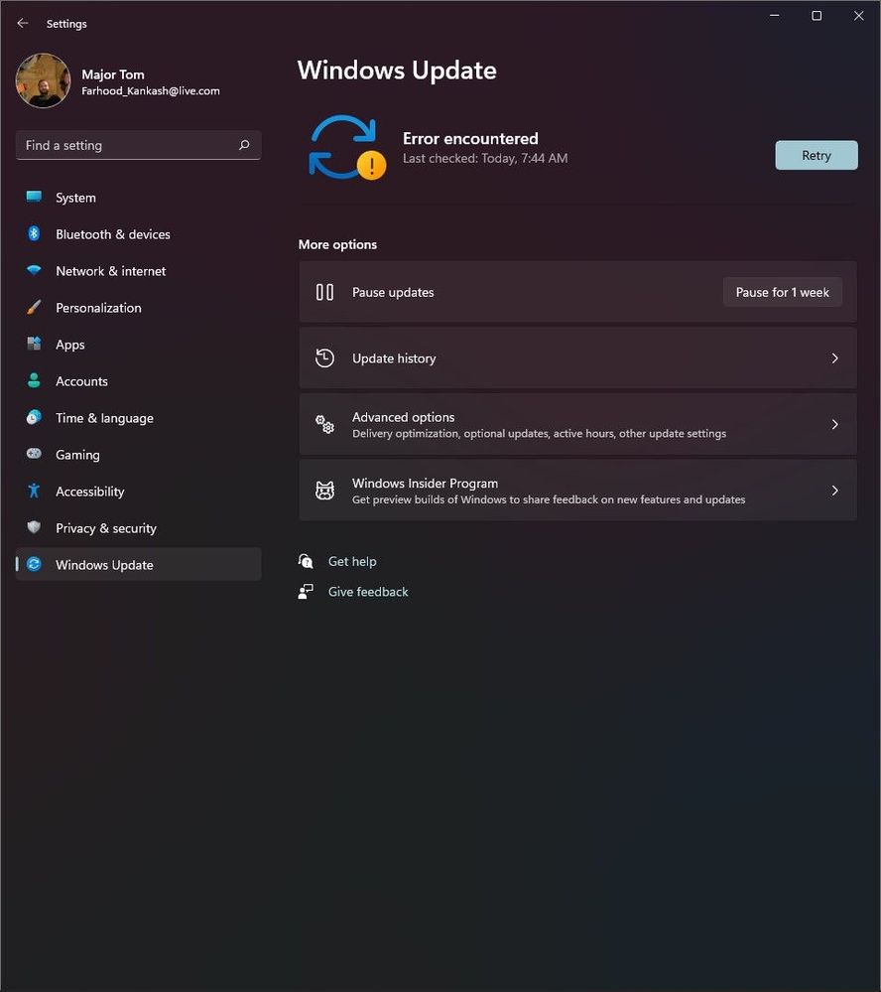Viewport: 881px width, 992px height.
Task: Open the Get help link
Action: click(x=351, y=561)
